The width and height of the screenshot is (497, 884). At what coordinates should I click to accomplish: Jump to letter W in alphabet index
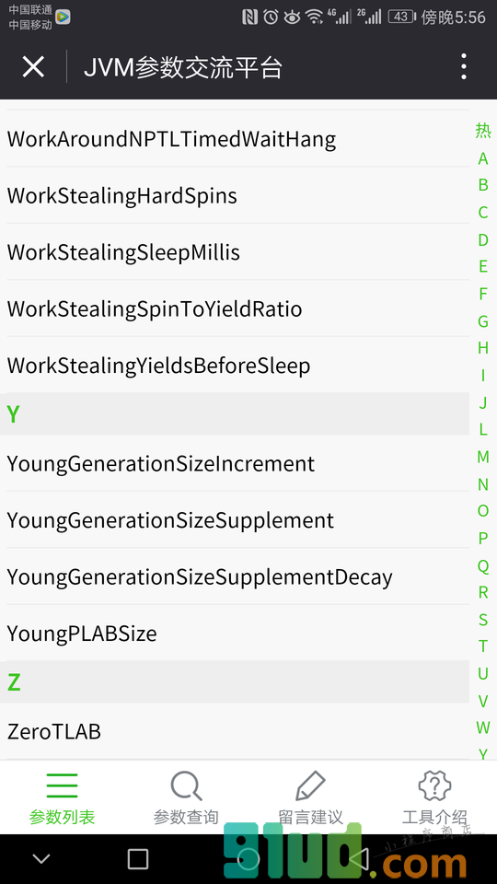[483, 727]
